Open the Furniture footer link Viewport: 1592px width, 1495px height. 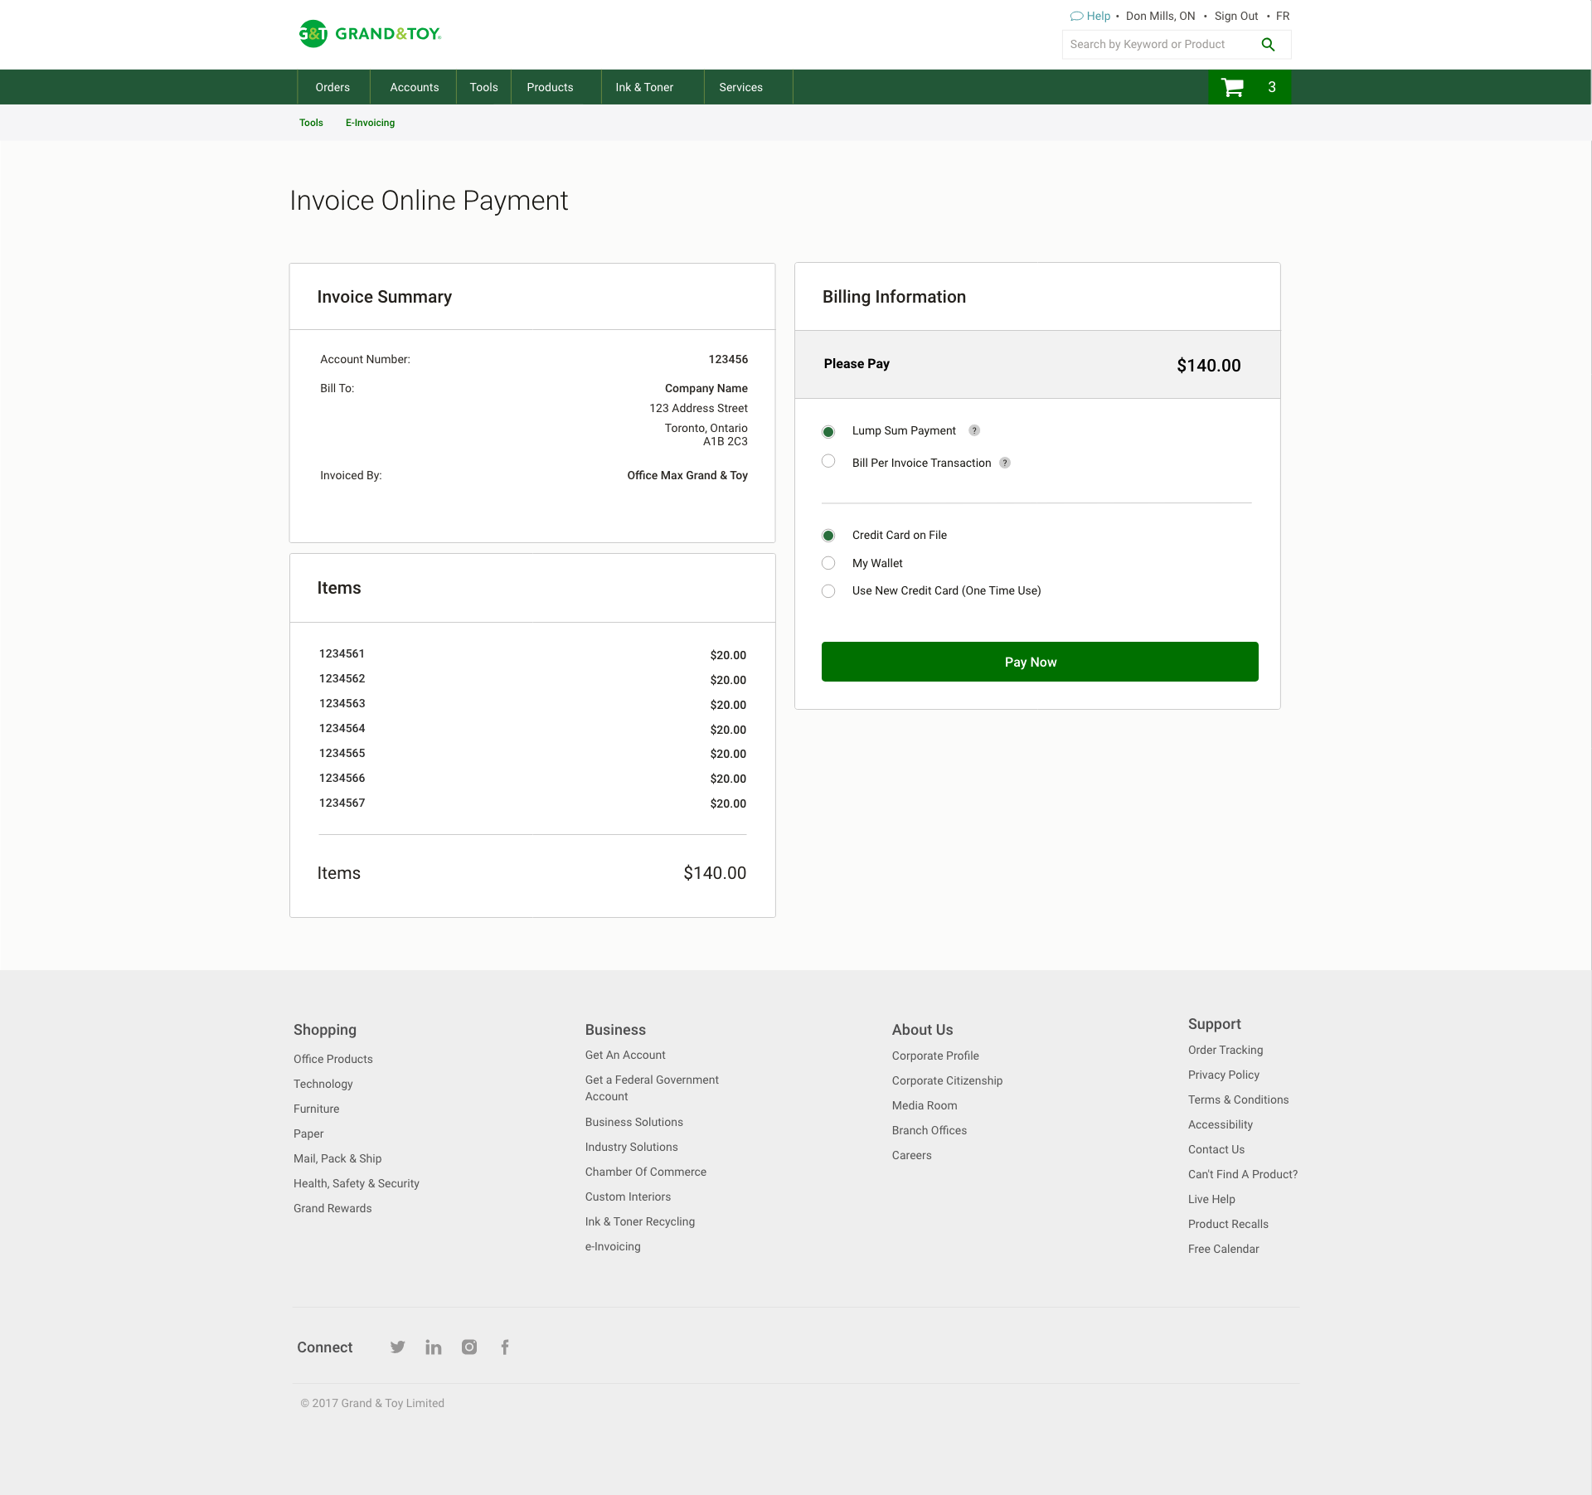pos(317,1109)
